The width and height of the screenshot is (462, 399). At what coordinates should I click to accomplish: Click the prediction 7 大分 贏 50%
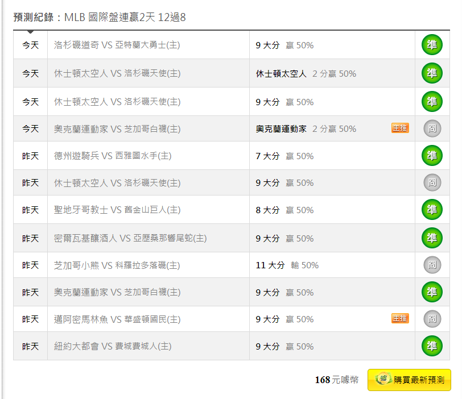(x=284, y=156)
